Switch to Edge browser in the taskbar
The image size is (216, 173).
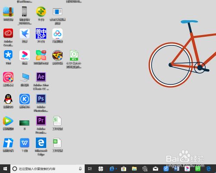[209, 169]
